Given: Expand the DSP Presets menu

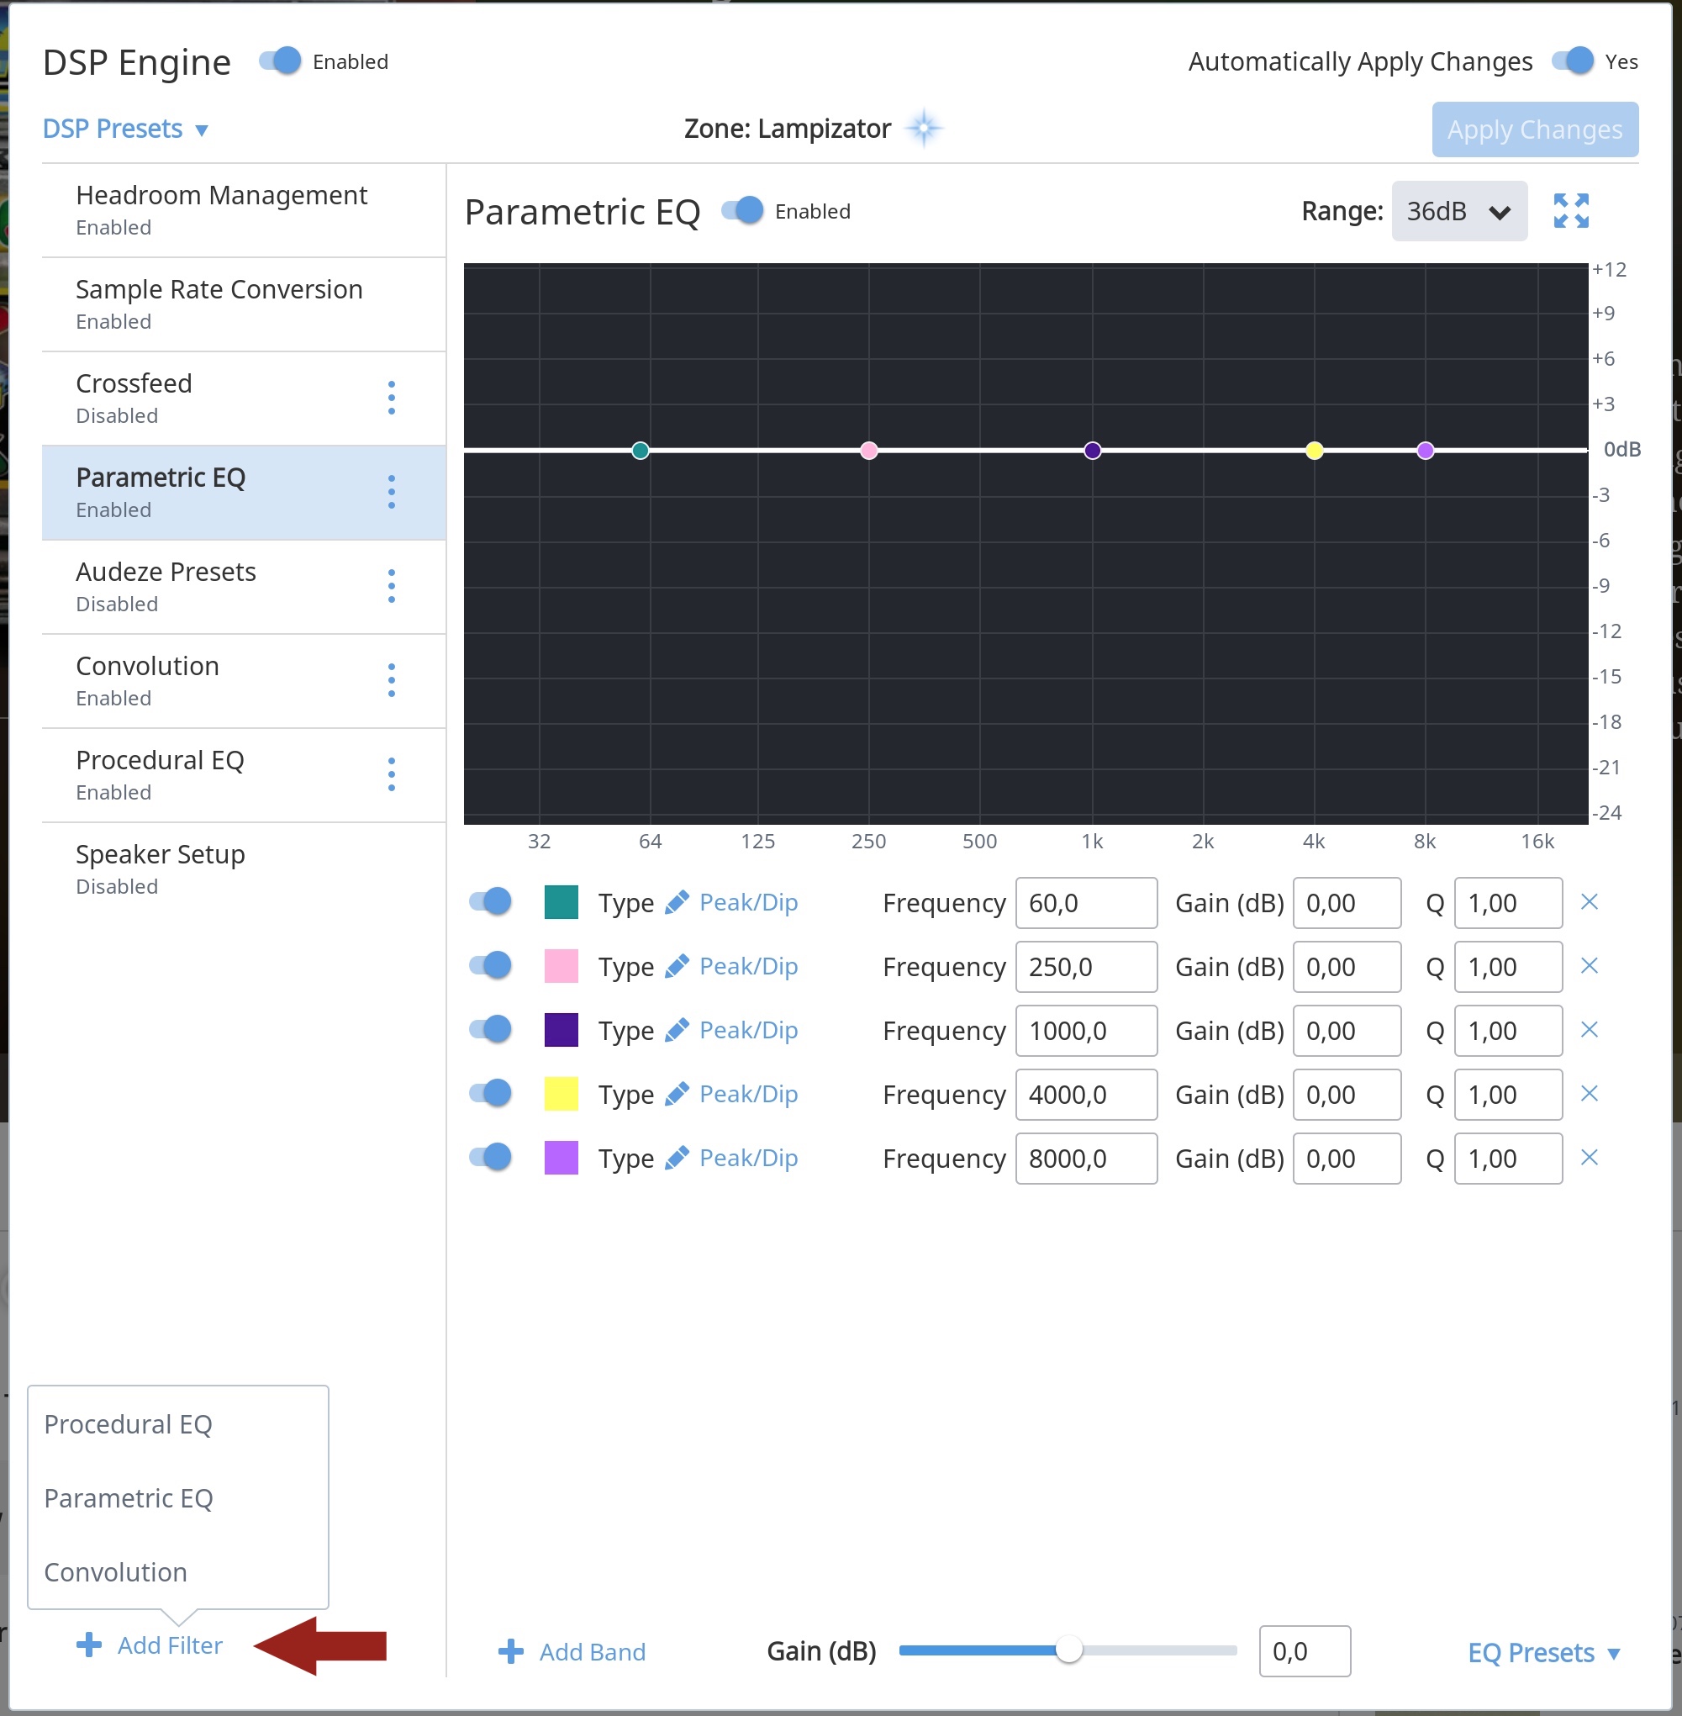Looking at the screenshot, I should tap(125, 129).
